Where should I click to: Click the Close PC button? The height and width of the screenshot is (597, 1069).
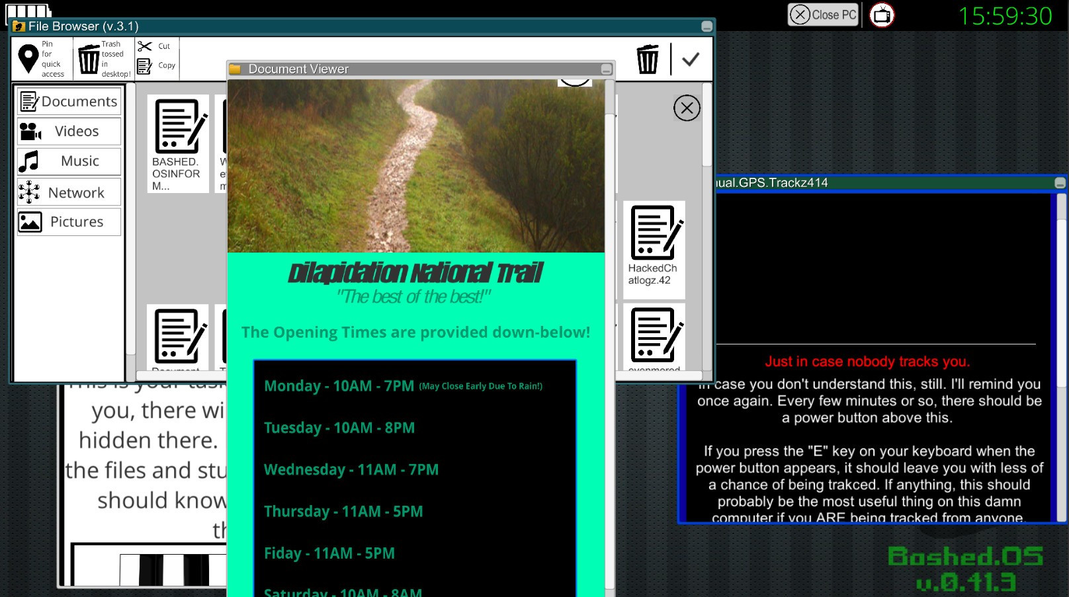[823, 15]
